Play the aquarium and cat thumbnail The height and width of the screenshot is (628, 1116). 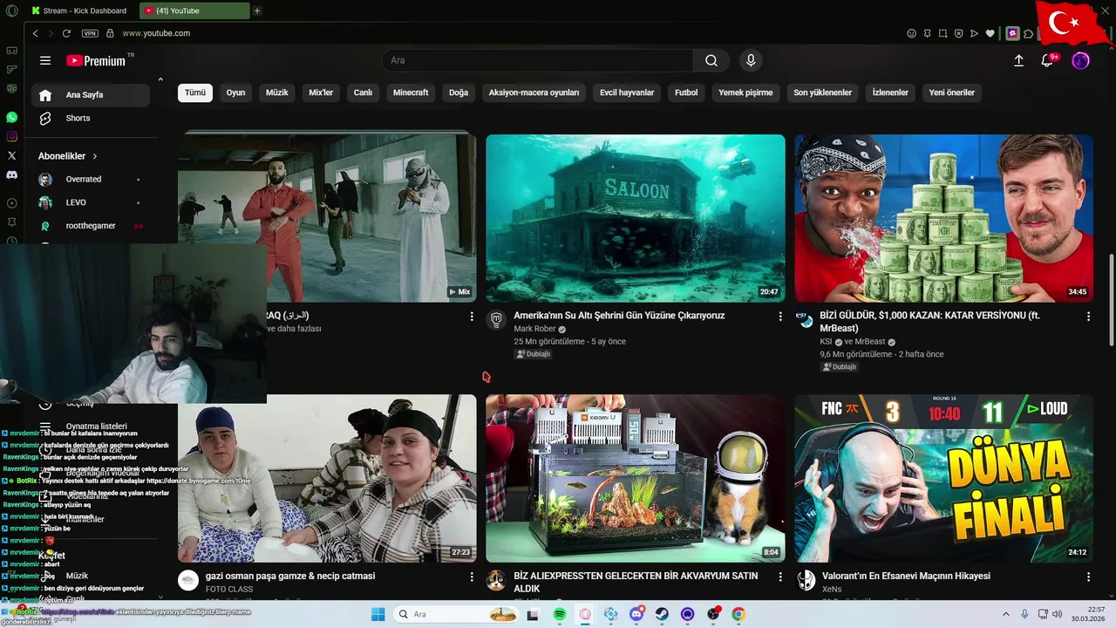point(636,478)
